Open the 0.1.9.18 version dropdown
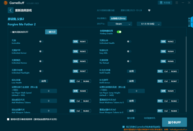The height and width of the screenshot is (131, 193). point(149,24)
